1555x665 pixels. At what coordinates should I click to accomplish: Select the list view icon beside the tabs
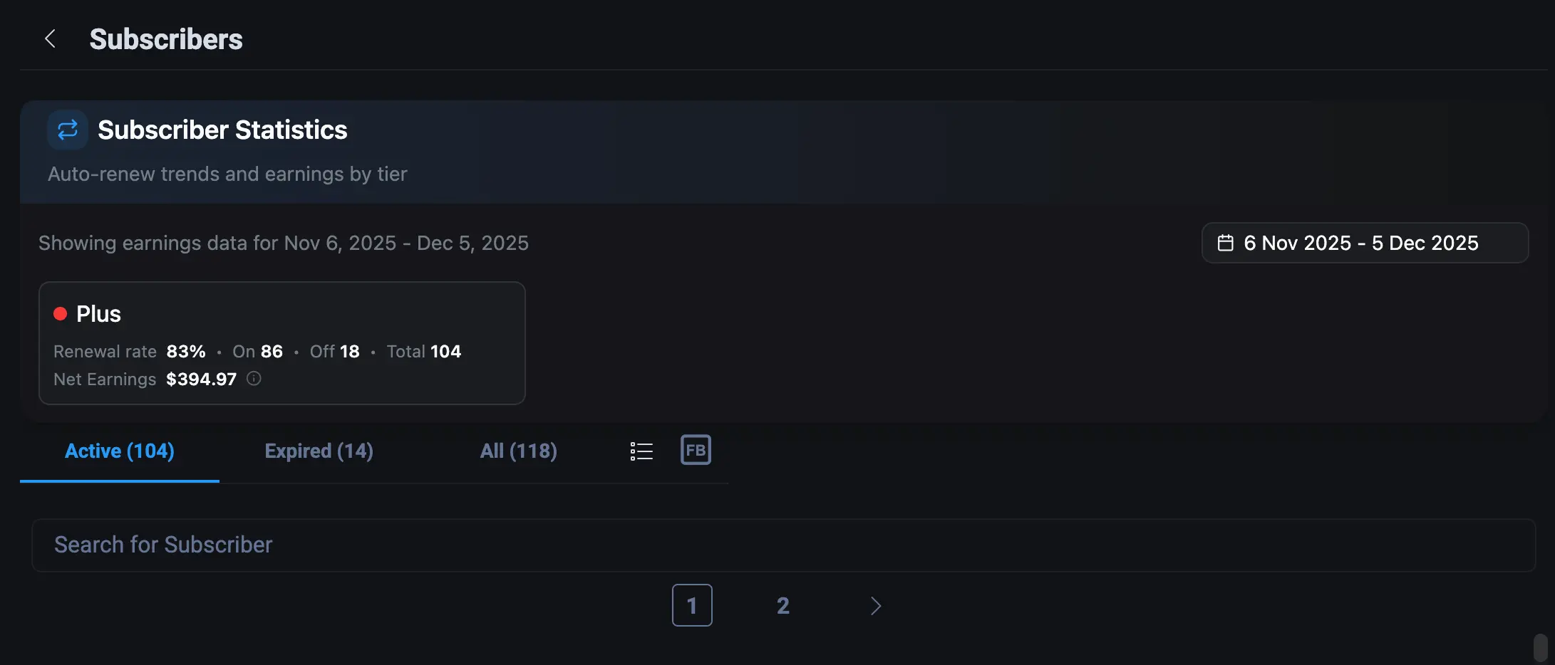tap(641, 450)
